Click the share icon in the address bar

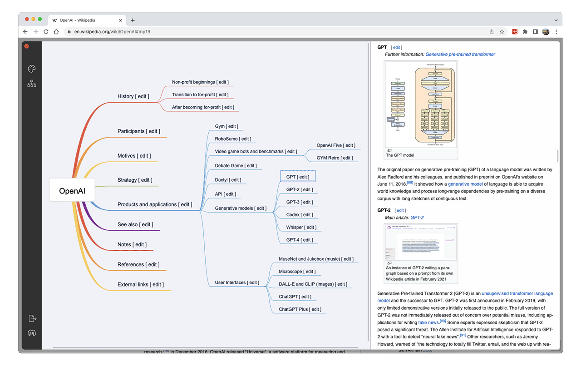(492, 32)
